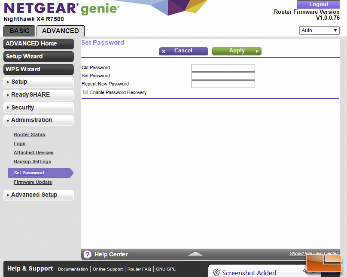Open Online Support link
The height and width of the screenshot is (277, 347).
(108, 269)
